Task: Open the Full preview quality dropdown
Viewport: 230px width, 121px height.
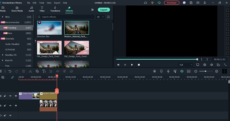Action: pos(185,65)
